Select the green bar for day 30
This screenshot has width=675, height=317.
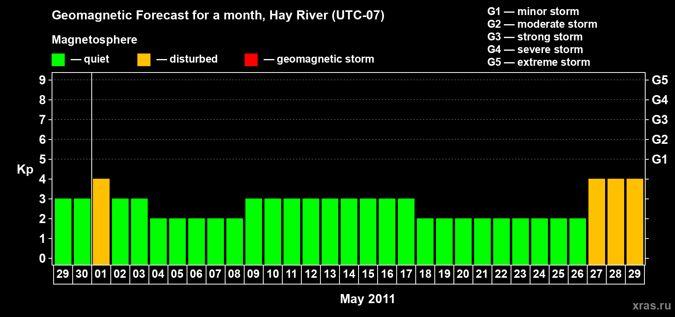point(82,231)
